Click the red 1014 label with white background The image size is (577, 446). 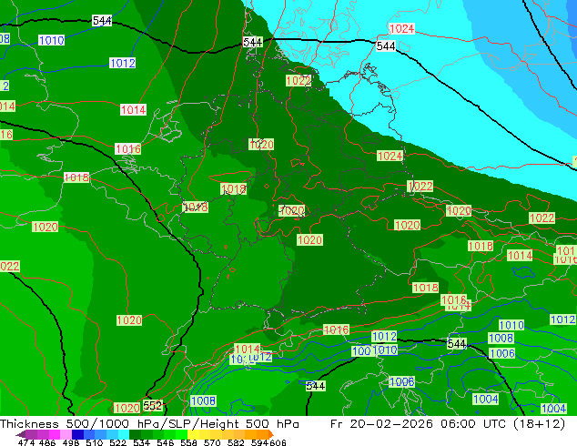point(133,109)
